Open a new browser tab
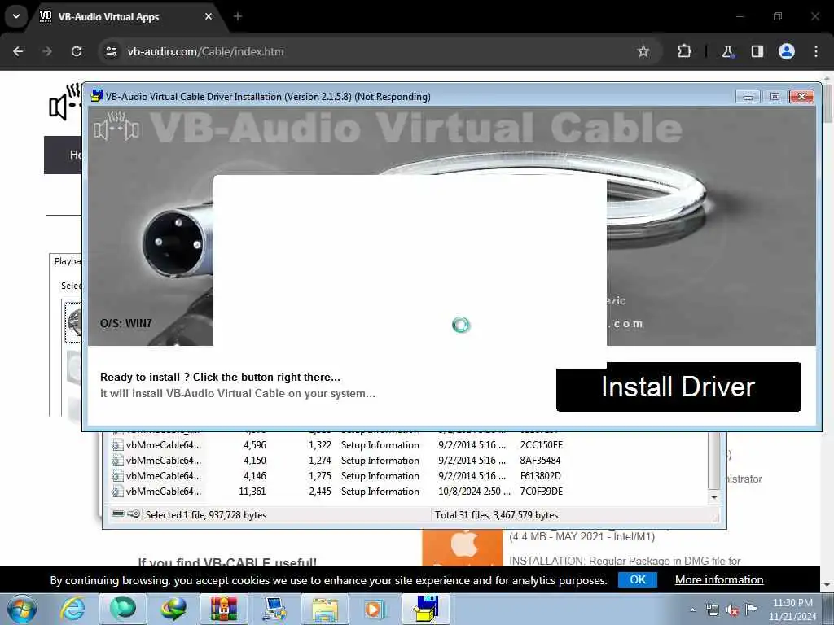 click(x=238, y=16)
